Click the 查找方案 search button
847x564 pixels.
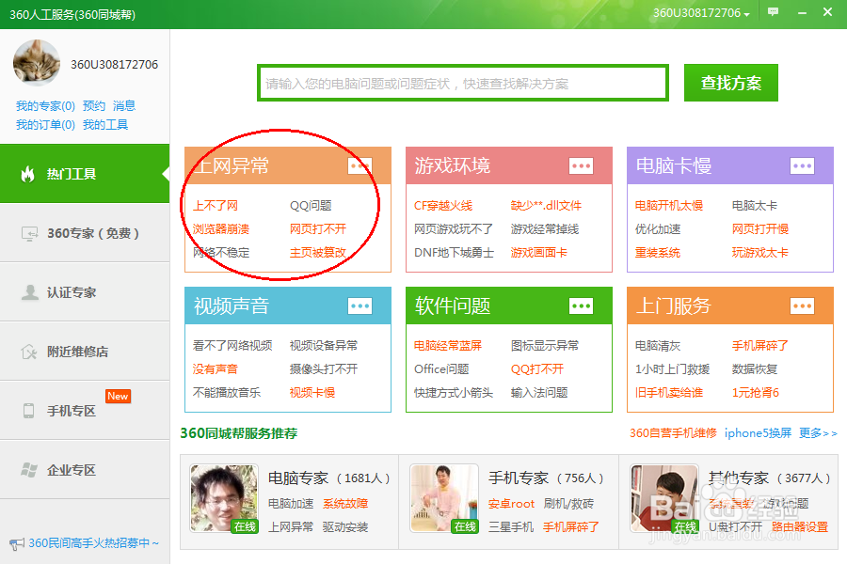pyautogui.click(x=731, y=83)
